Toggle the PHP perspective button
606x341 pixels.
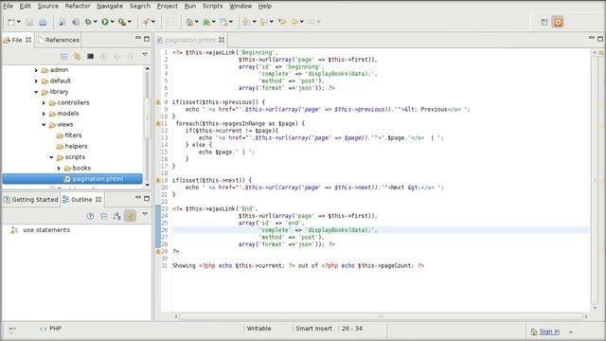click(558, 22)
